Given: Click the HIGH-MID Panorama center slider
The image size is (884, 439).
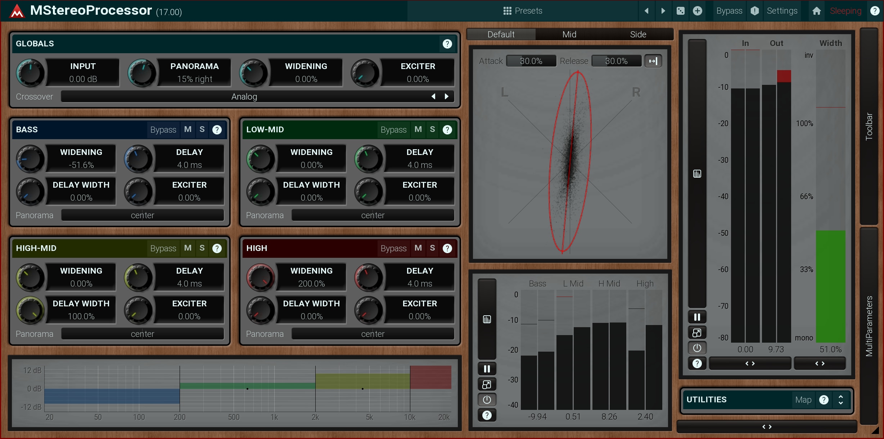Looking at the screenshot, I should pyautogui.click(x=143, y=334).
